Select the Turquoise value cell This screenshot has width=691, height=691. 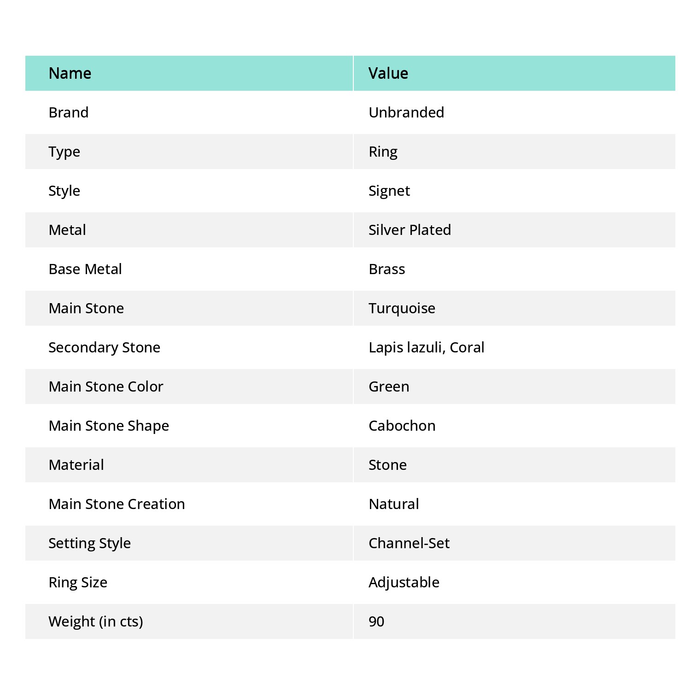(x=402, y=308)
